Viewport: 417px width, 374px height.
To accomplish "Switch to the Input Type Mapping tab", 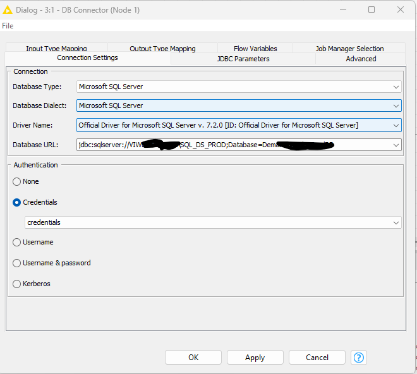I will (56, 49).
